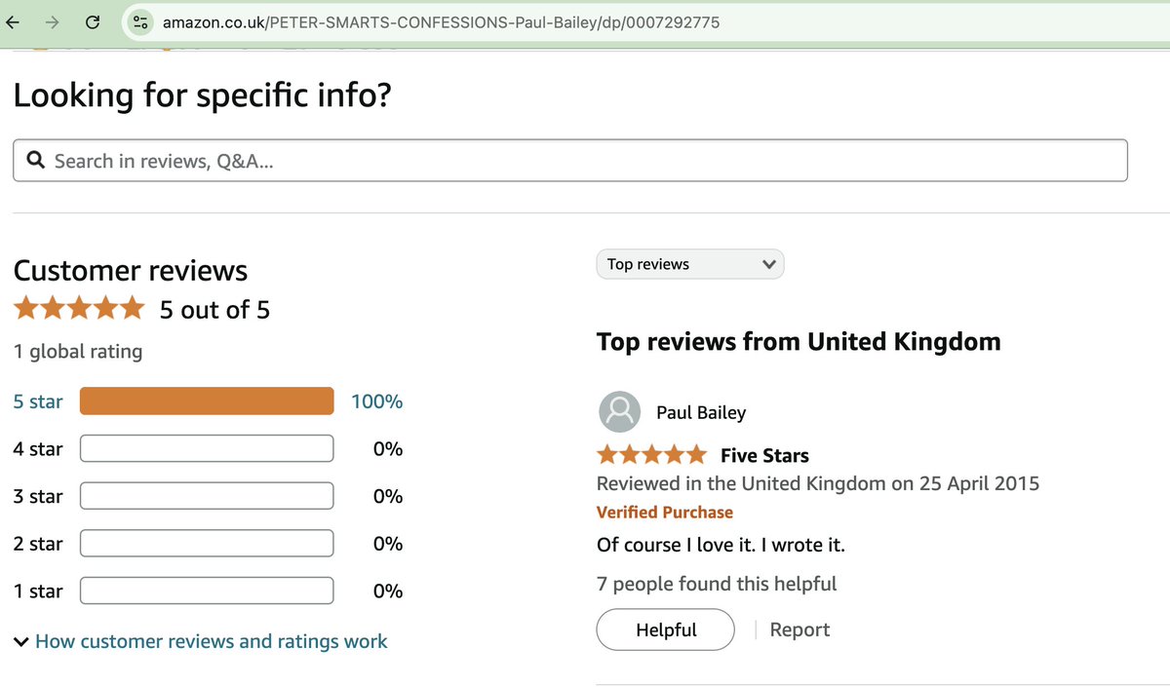1170x687 pixels.
Task: Mark Paul Bailey's review as Helpful
Action: pyautogui.click(x=666, y=630)
